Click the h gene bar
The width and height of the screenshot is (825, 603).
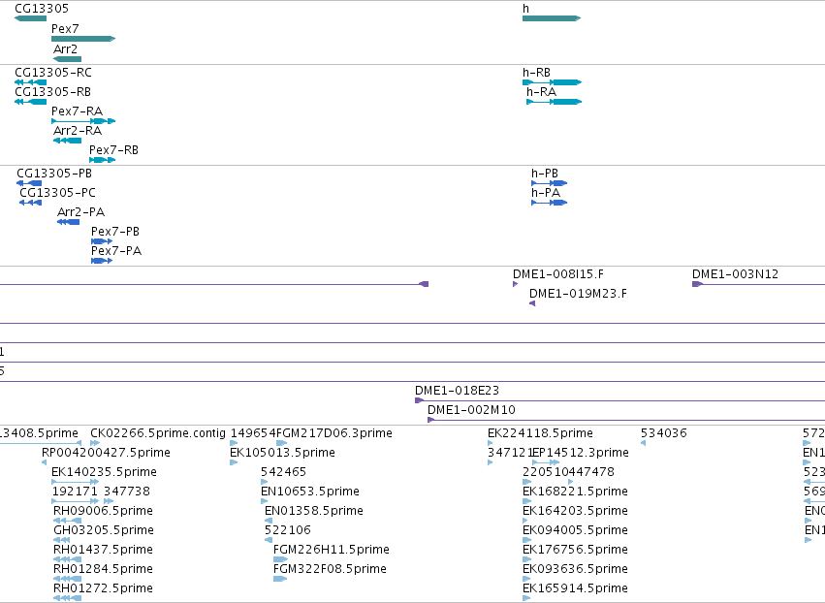(x=552, y=18)
